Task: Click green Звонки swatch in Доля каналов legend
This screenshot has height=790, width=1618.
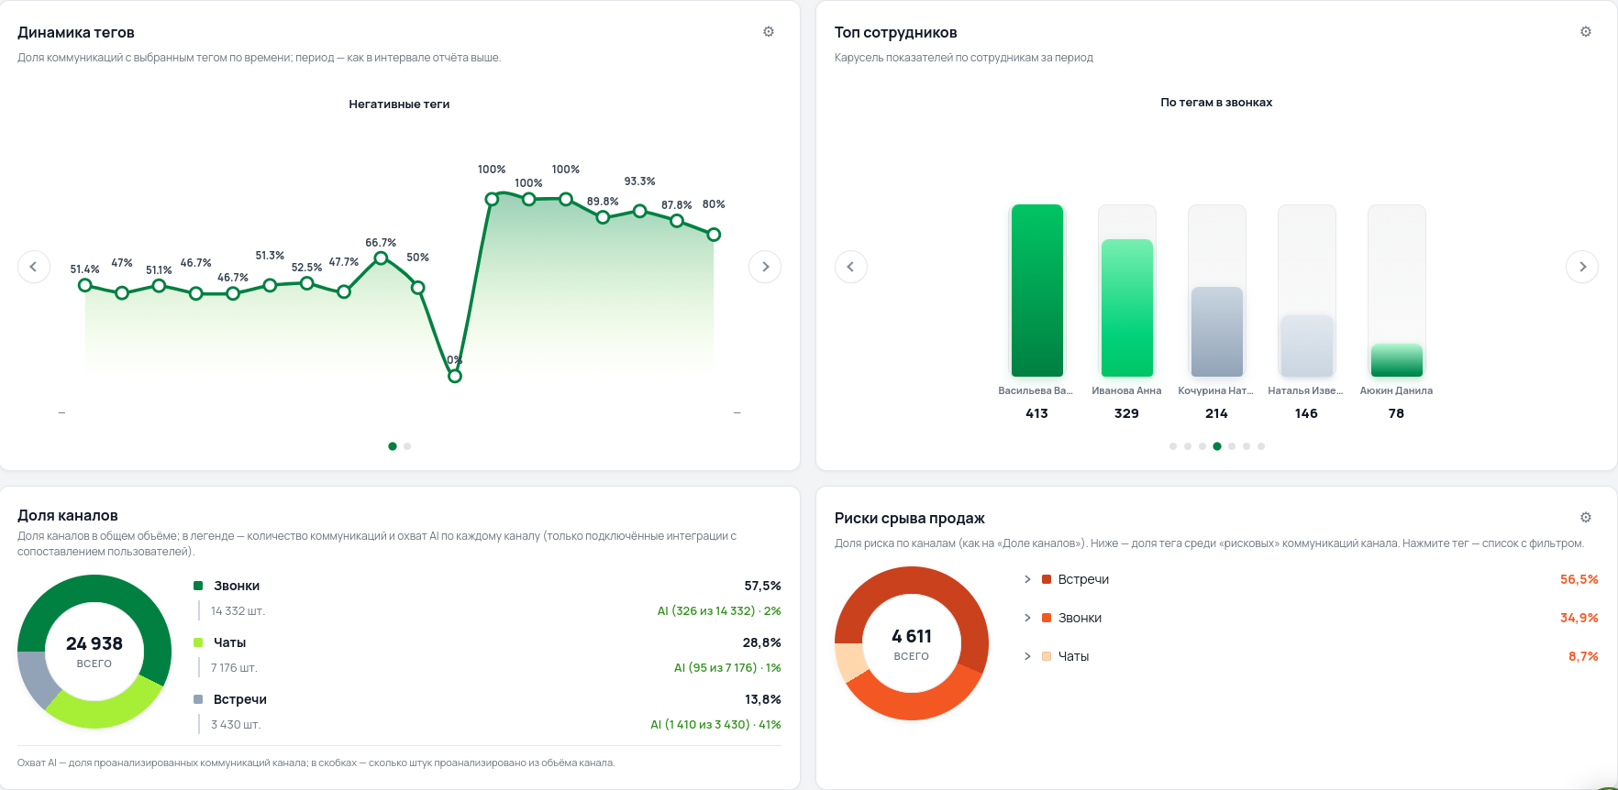Action: coord(198,586)
